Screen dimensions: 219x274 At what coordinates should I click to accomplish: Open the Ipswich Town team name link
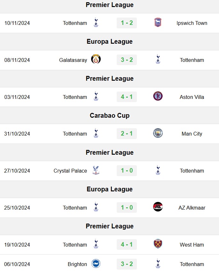[x=192, y=23]
